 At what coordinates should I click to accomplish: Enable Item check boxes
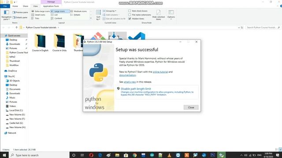pyautogui.click(x=130, y=11)
